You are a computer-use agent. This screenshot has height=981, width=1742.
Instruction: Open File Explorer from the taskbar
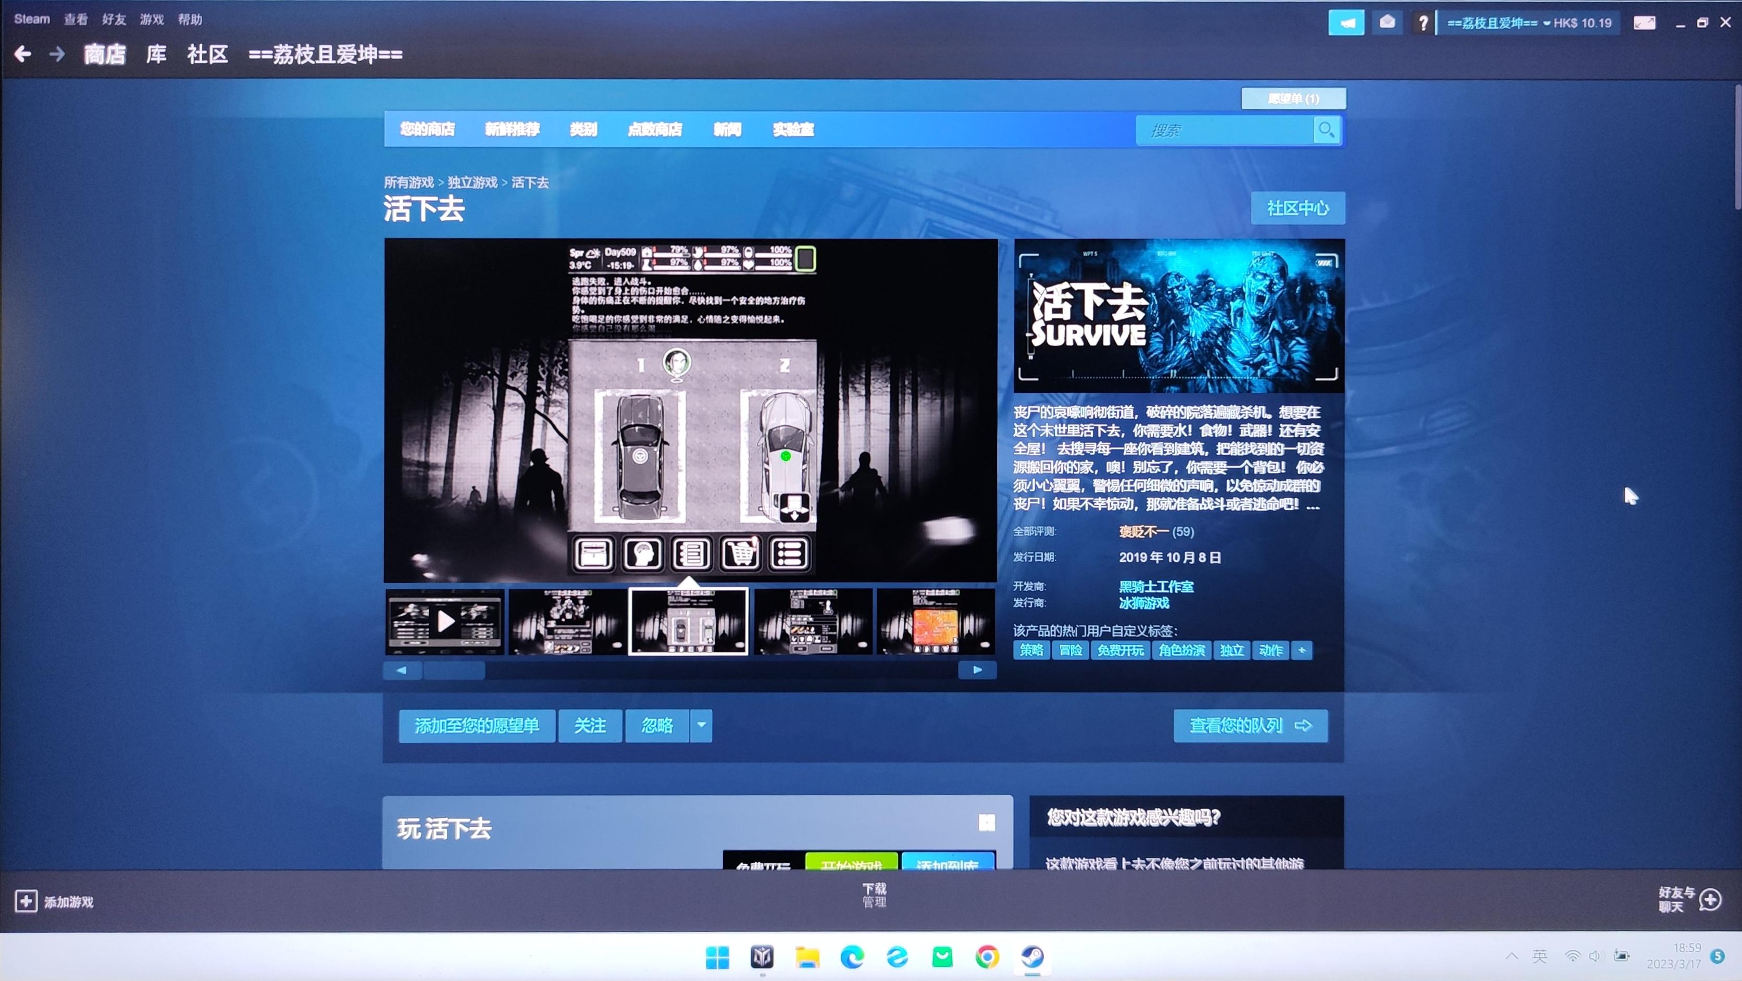807,958
